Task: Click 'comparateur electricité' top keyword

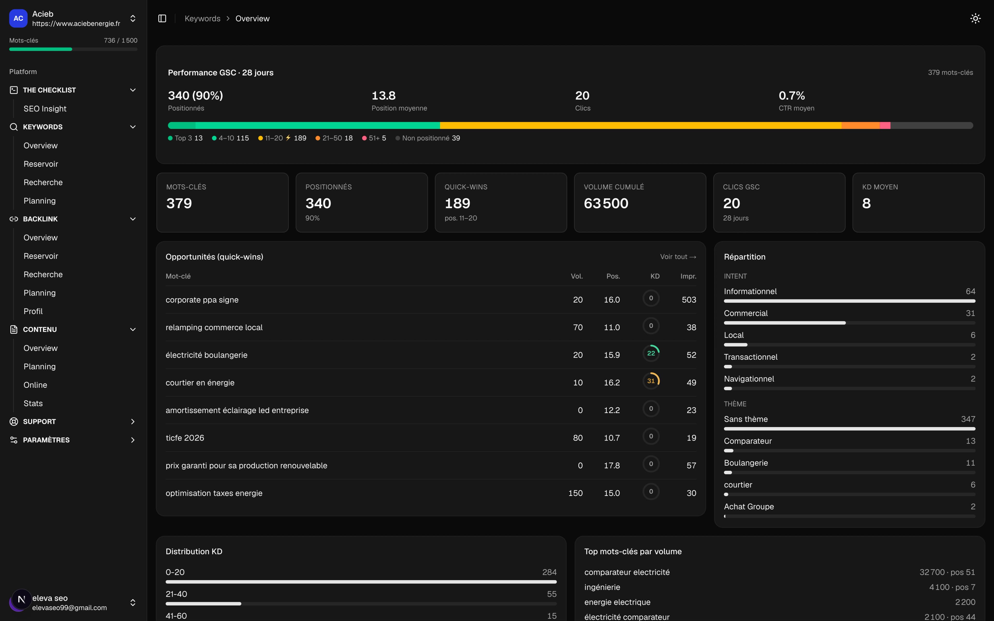Action: pos(627,572)
